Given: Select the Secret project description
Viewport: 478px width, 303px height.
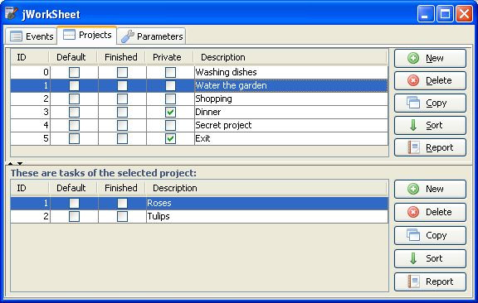Looking at the screenshot, I should 291,125.
